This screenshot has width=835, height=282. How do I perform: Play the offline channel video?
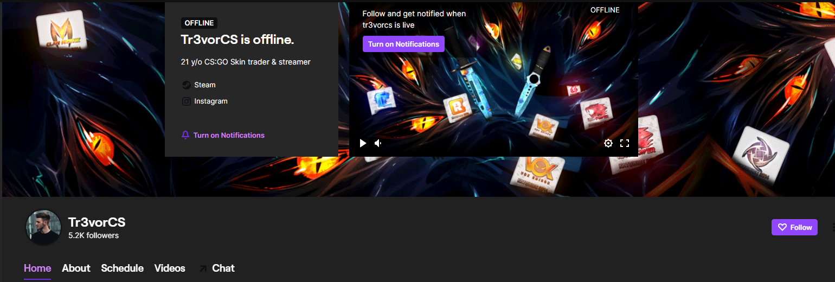pos(363,143)
